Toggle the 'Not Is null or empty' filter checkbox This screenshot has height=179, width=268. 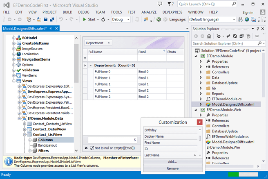pyautogui.click(x=91, y=147)
